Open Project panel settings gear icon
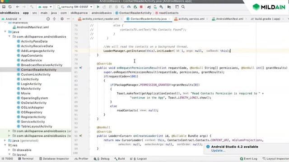 pos(62,19)
